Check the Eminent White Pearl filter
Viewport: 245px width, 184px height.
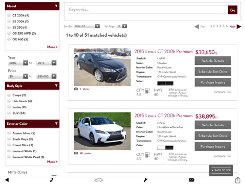pos(9,157)
